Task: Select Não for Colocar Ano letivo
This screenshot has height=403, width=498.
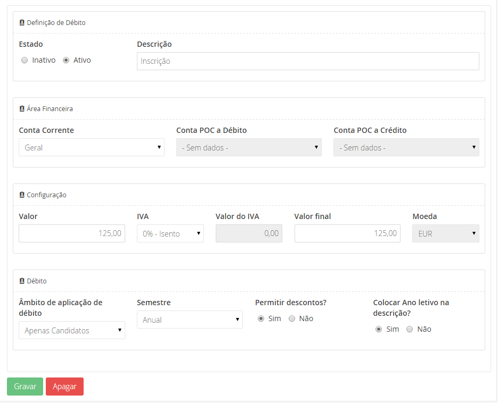Action: click(410, 330)
